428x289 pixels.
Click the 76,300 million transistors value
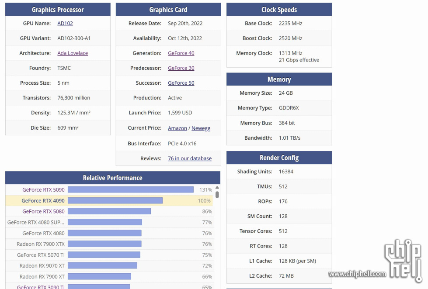point(74,98)
